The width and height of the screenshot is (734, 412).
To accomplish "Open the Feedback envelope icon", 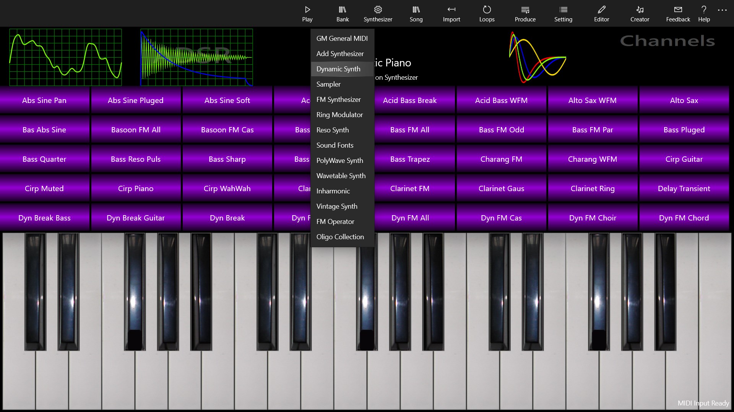I will click(x=678, y=13).
